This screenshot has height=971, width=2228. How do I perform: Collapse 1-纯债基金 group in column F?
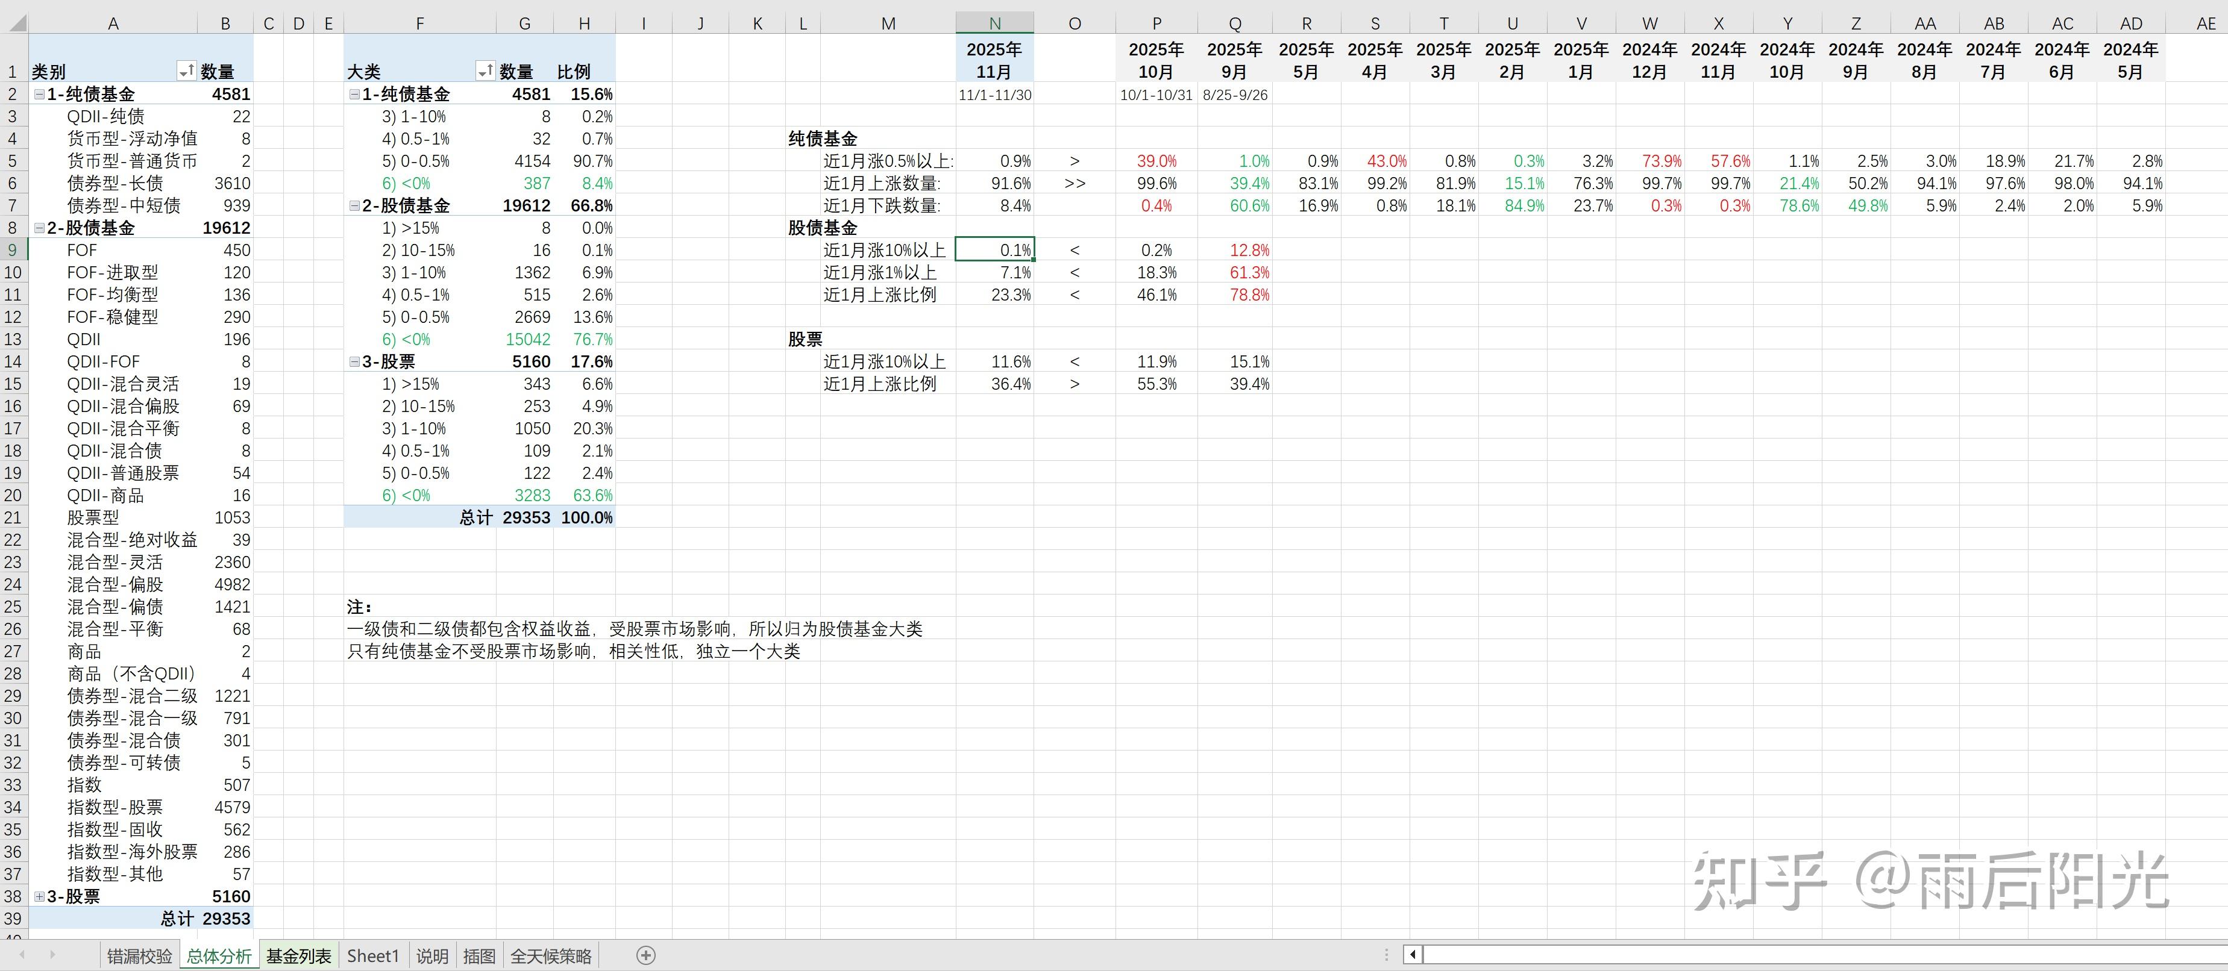click(354, 94)
